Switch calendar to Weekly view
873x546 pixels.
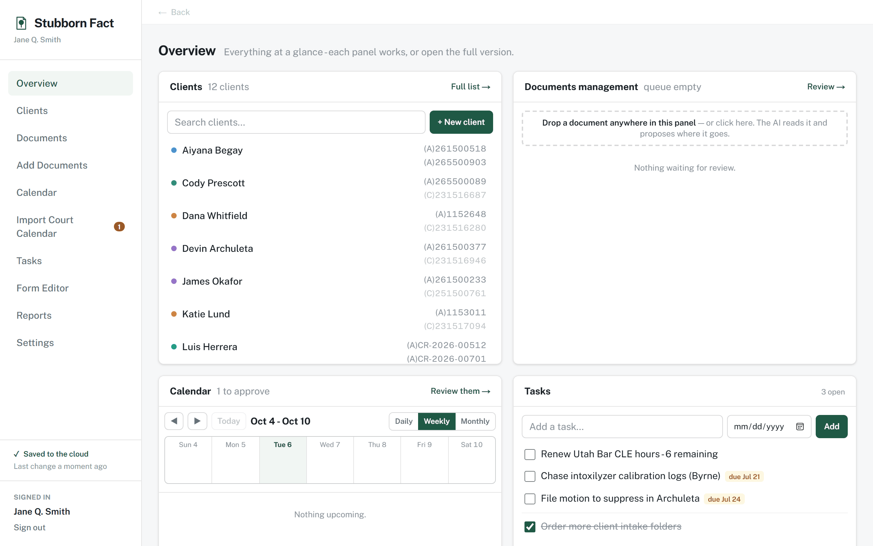click(436, 421)
